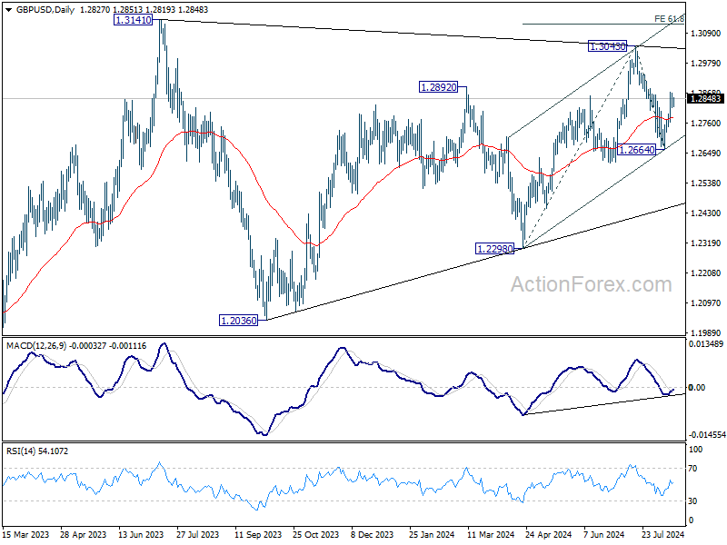Click the 1.26640 support price label
Viewport: 727px width, 545px height.
tap(637, 150)
